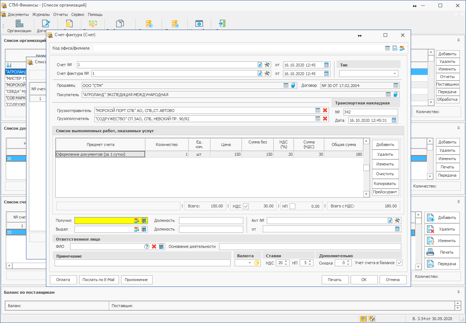Click the blue card icon in Покупатель field
The height and width of the screenshot is (323, 466).
396,95
